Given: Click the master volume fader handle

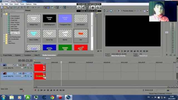Looking at the screenshot, I should pyautogui.click(x=167, y=32).
